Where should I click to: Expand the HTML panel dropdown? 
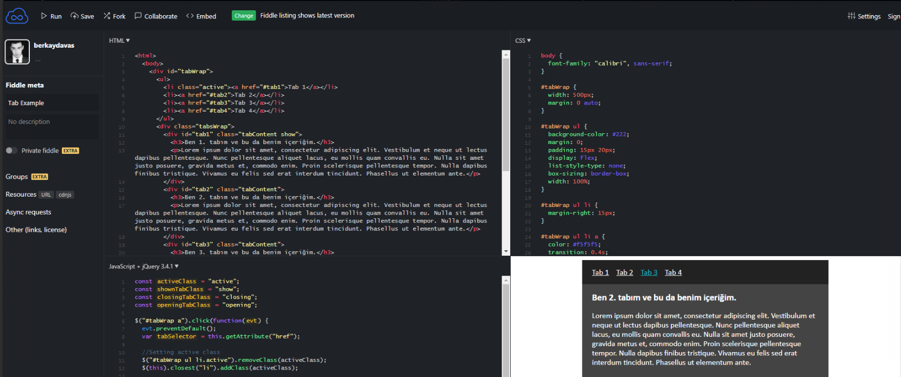click(x=119, y=41)
